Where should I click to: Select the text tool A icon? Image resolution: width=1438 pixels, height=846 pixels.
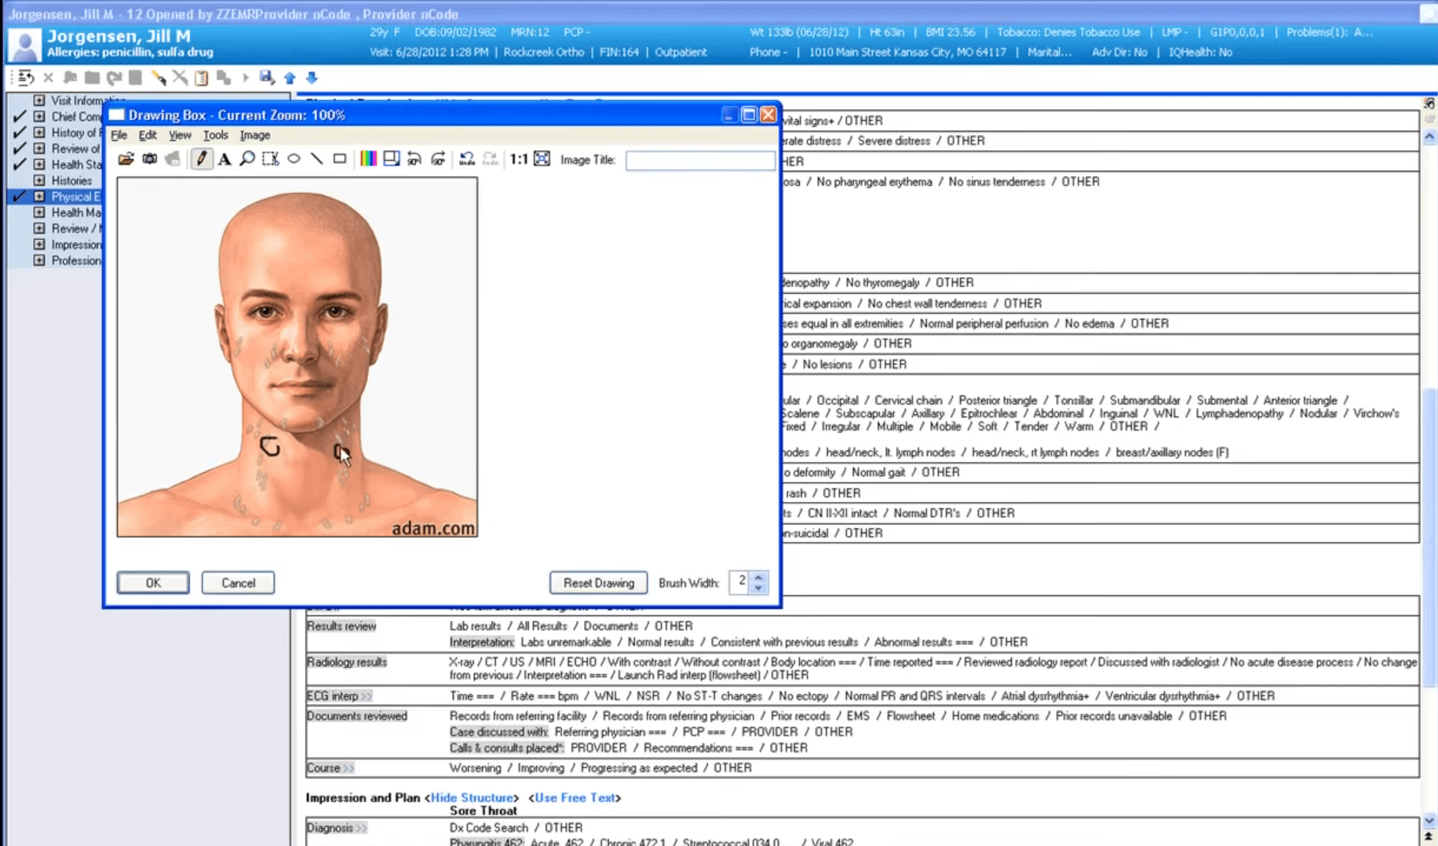(224, 159)
